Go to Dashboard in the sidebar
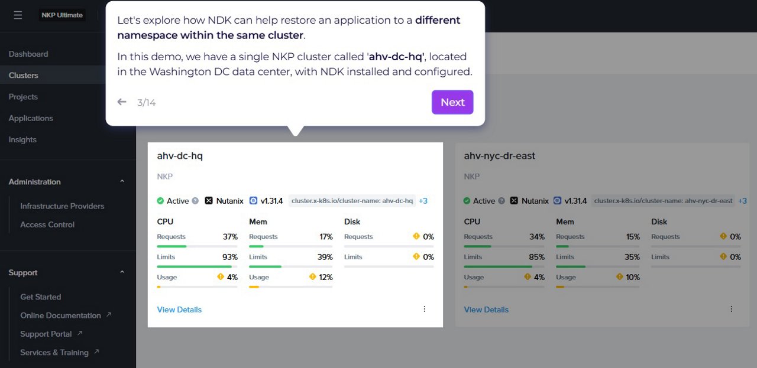757x368 pixels. [x=28, y=54]
